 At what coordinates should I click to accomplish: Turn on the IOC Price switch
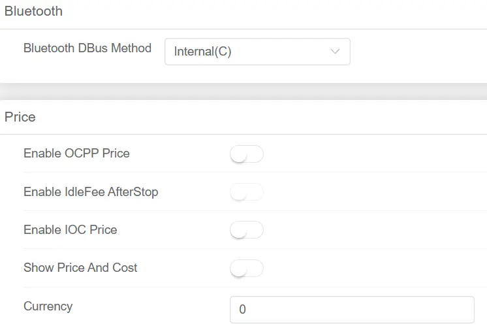click(247, 230)
